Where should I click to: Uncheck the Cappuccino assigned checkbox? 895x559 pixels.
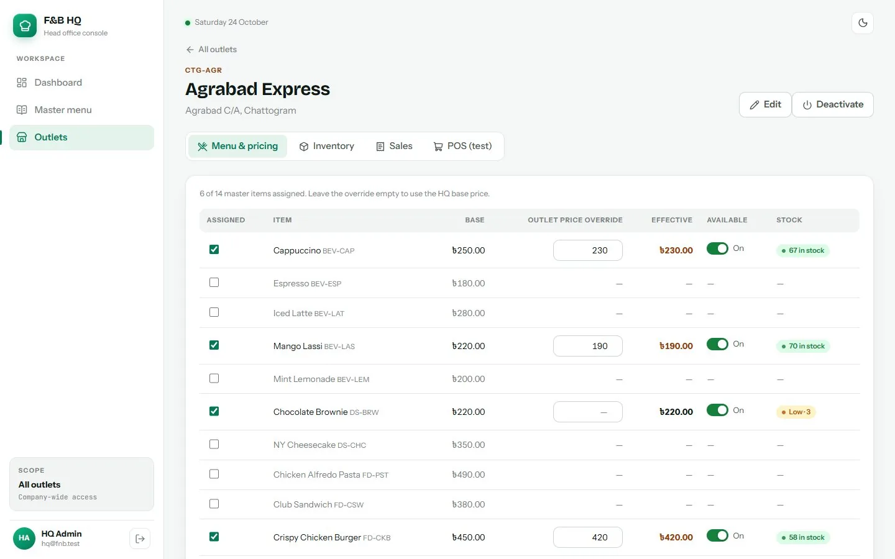[x=214, y=249]
